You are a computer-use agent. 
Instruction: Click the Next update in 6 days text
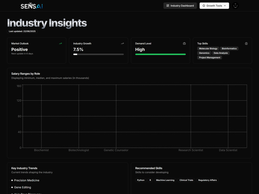pos(22,54)
